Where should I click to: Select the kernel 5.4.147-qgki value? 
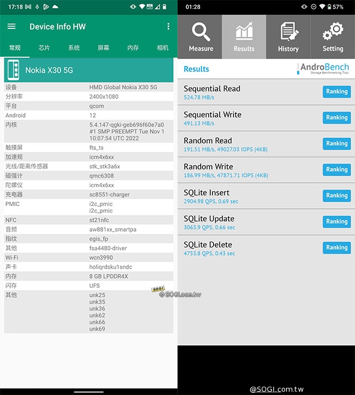[126, 131]
